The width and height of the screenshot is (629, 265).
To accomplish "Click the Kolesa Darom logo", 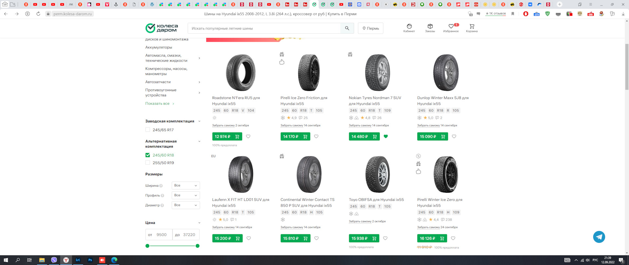I will click(162, 28).
